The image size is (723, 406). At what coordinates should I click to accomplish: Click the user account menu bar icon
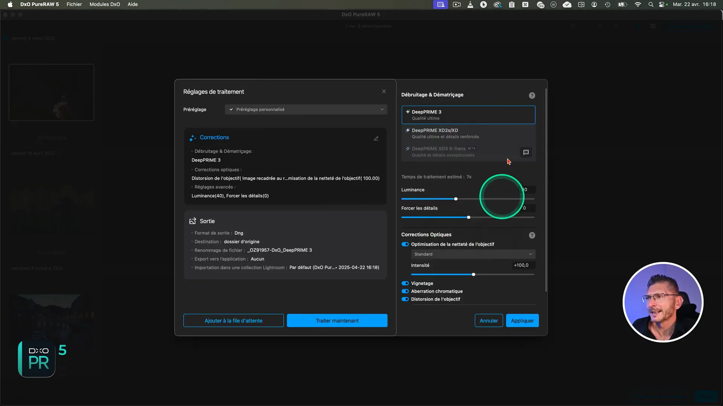[594, 5]
